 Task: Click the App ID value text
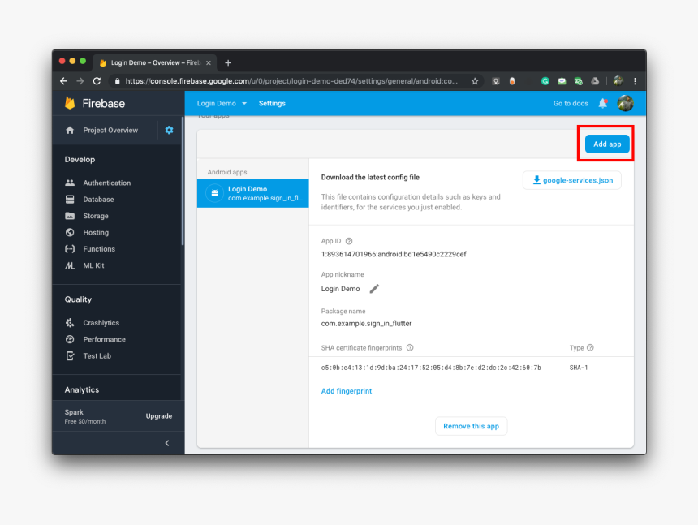pos(394,254)
